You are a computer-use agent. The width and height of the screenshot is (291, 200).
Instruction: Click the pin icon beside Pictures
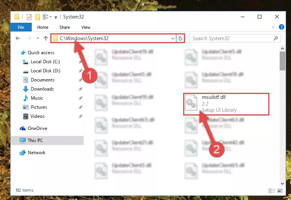click(80, 107)
